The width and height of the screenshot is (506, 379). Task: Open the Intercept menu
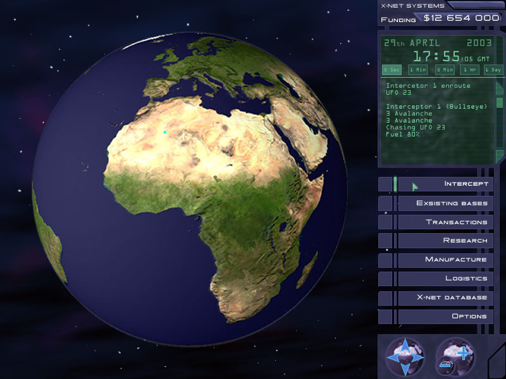pos(446,184)
